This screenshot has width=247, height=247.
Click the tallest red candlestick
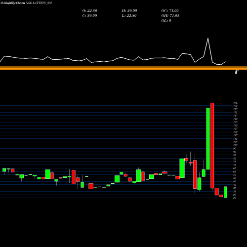tap(212, 145)
